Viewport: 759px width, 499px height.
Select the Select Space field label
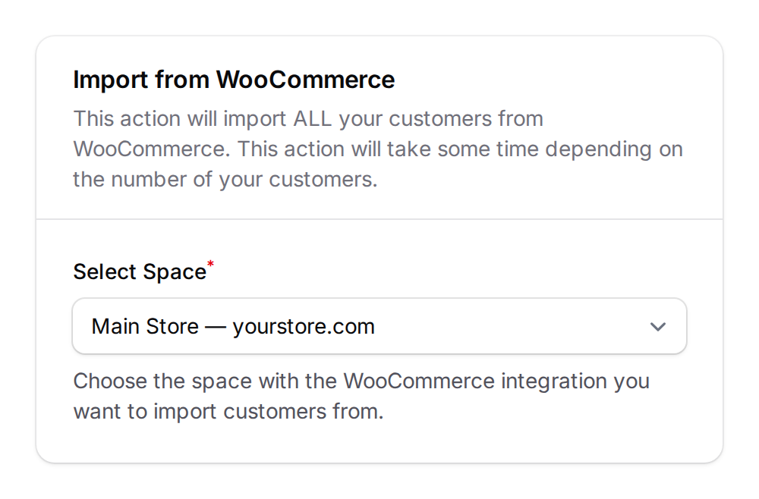[x=139, y=271]
